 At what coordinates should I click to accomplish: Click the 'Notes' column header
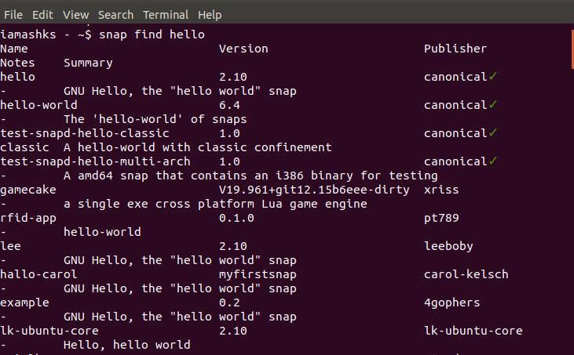[x=17, y=63]
